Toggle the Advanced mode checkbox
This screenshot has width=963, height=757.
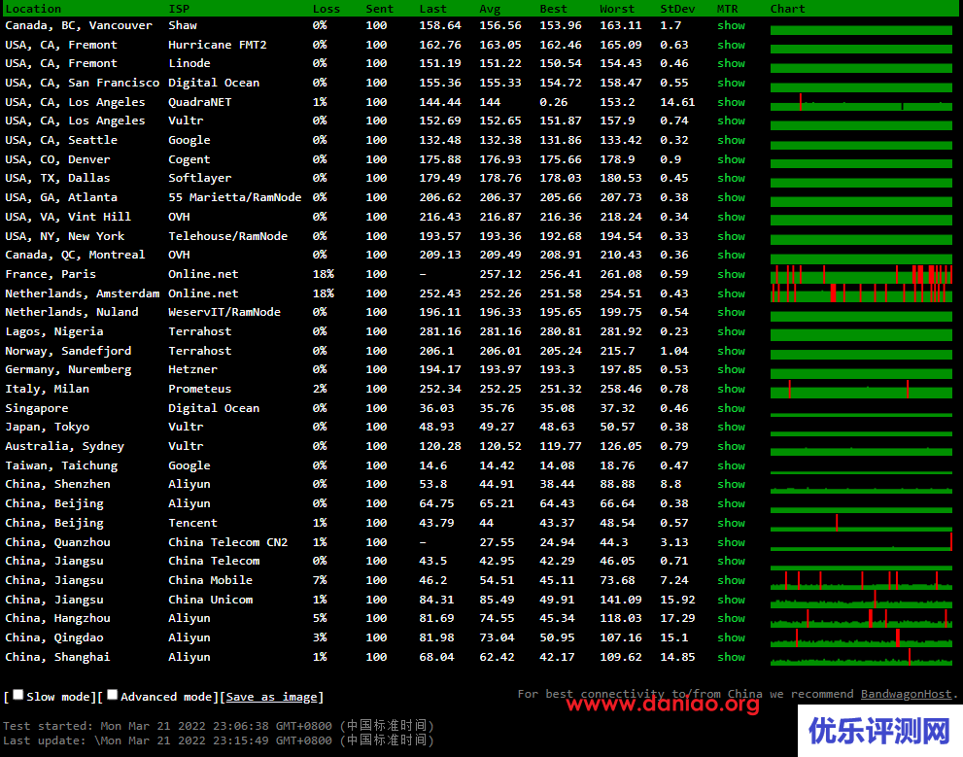pyautogui.click(x=112, y=695)
